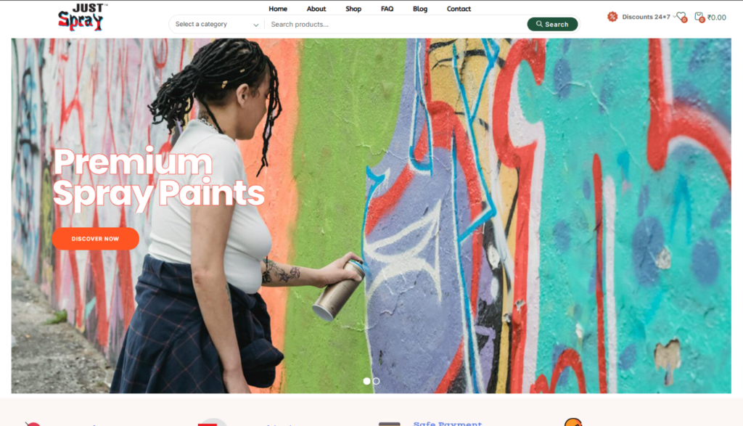This screenshot has width=743, height=426.
Task: Open the FAQ menu link
Action: coord(387,9)
